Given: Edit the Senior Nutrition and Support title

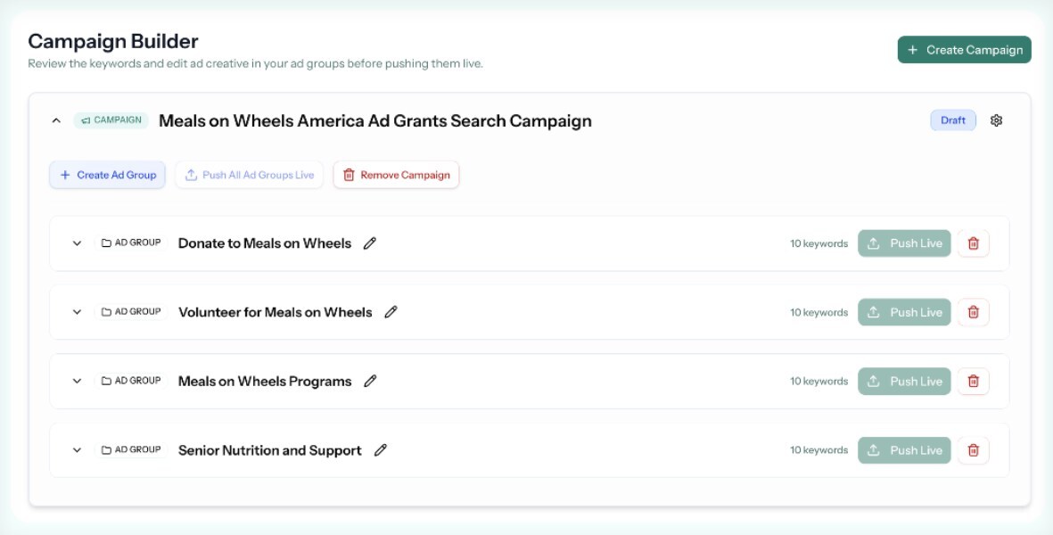Looking at the screenshot, I should click(x=382, y=450).
